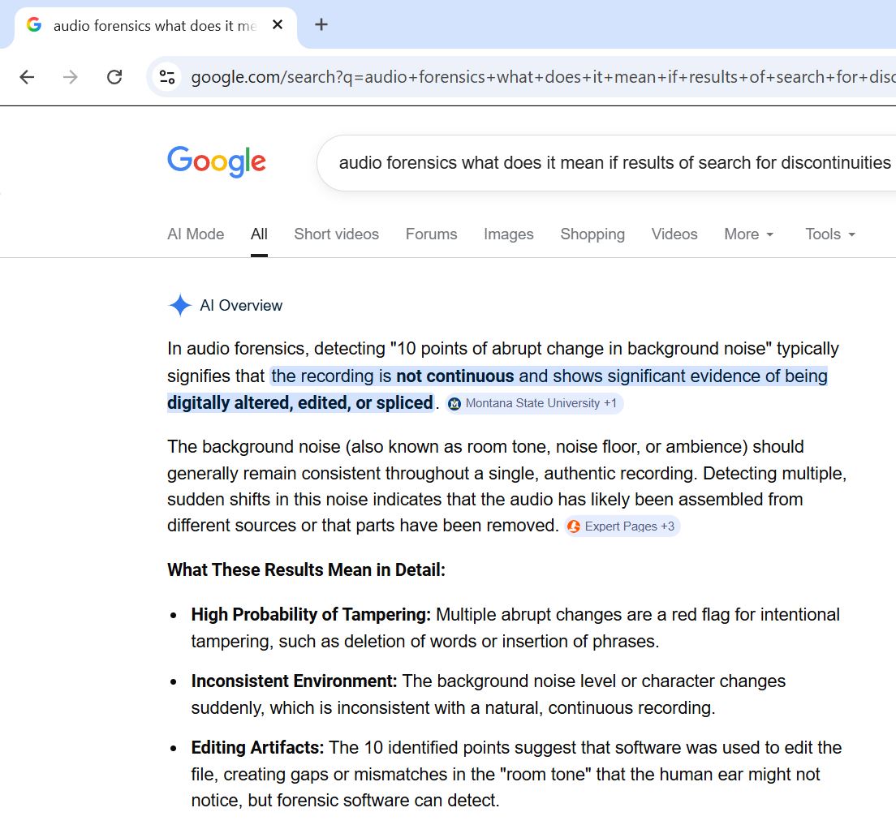Close the audio forensics search tab
The width and height of the screenshot is (896, 825).
[x=278, y=25]
